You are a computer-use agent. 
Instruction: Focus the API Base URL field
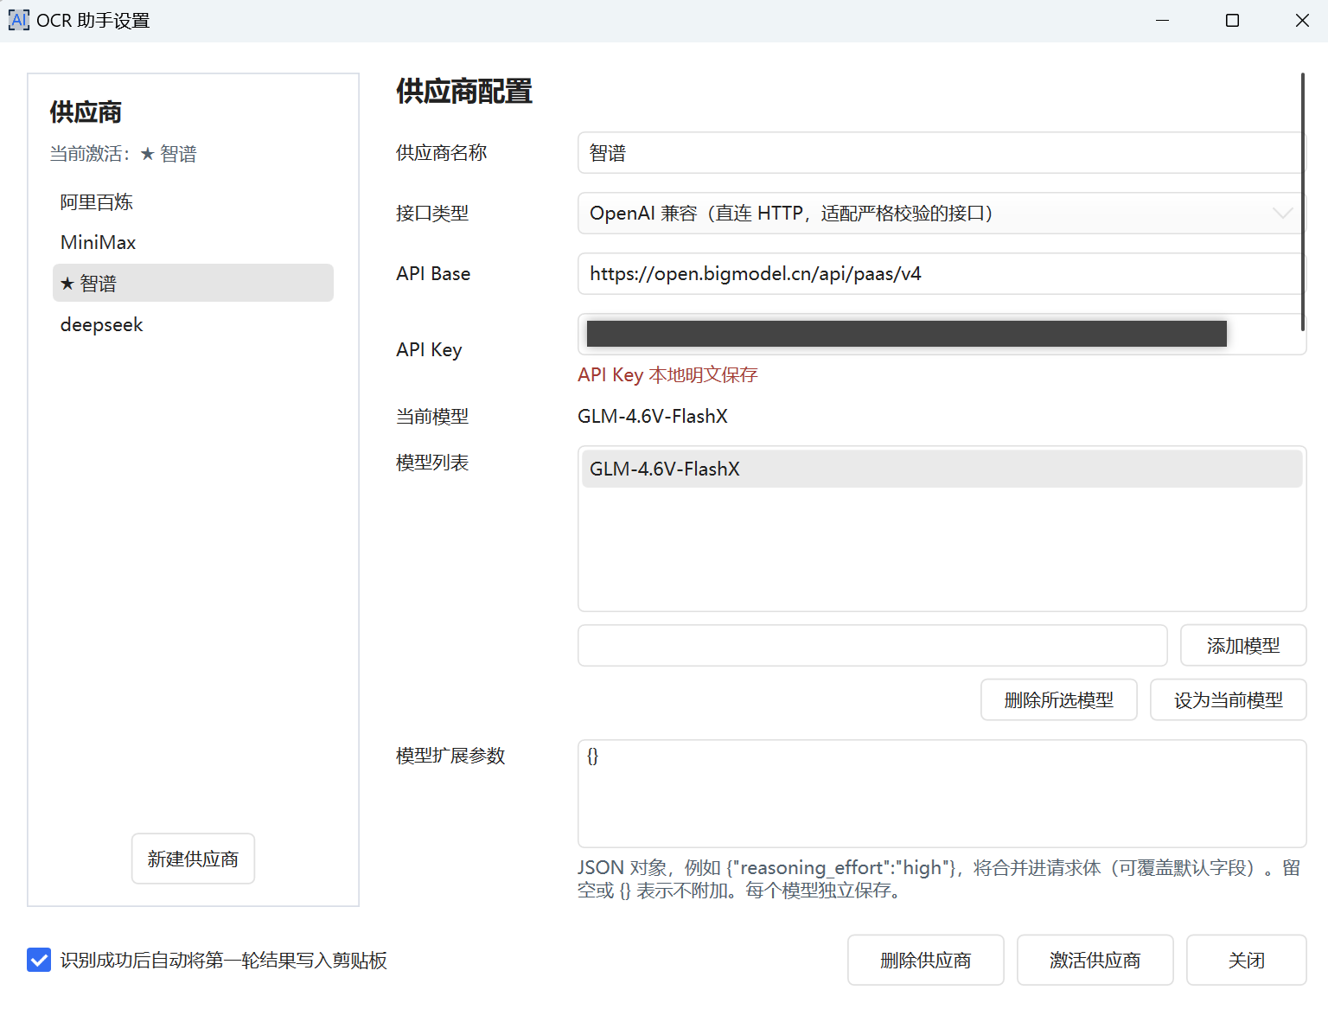941,274
